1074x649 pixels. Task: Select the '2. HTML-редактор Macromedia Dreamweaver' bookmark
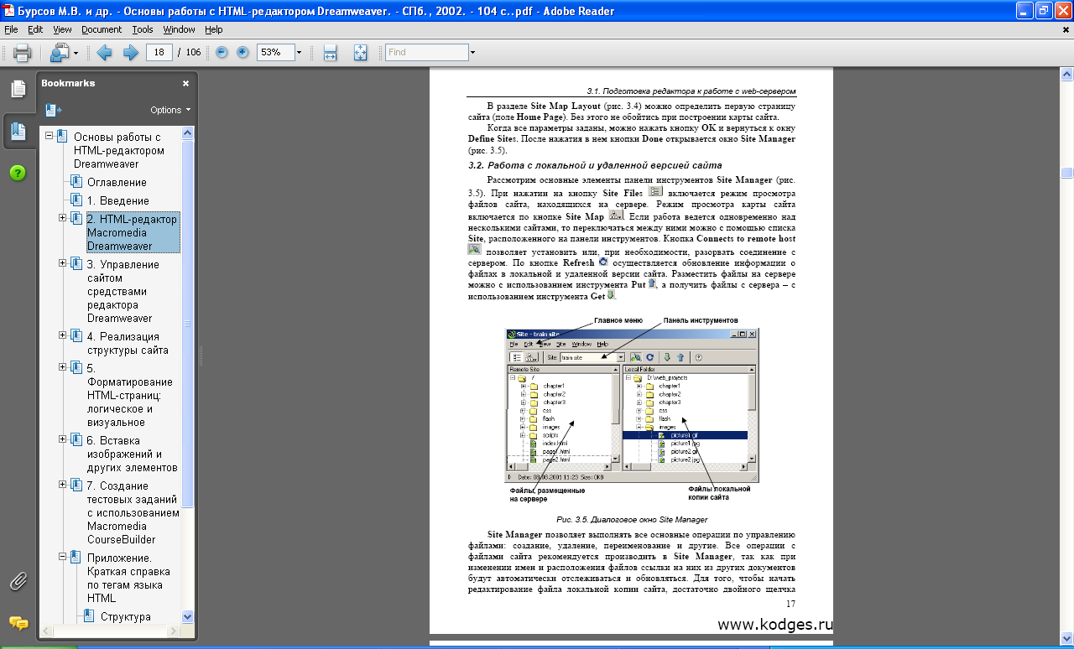coord(133,232)
